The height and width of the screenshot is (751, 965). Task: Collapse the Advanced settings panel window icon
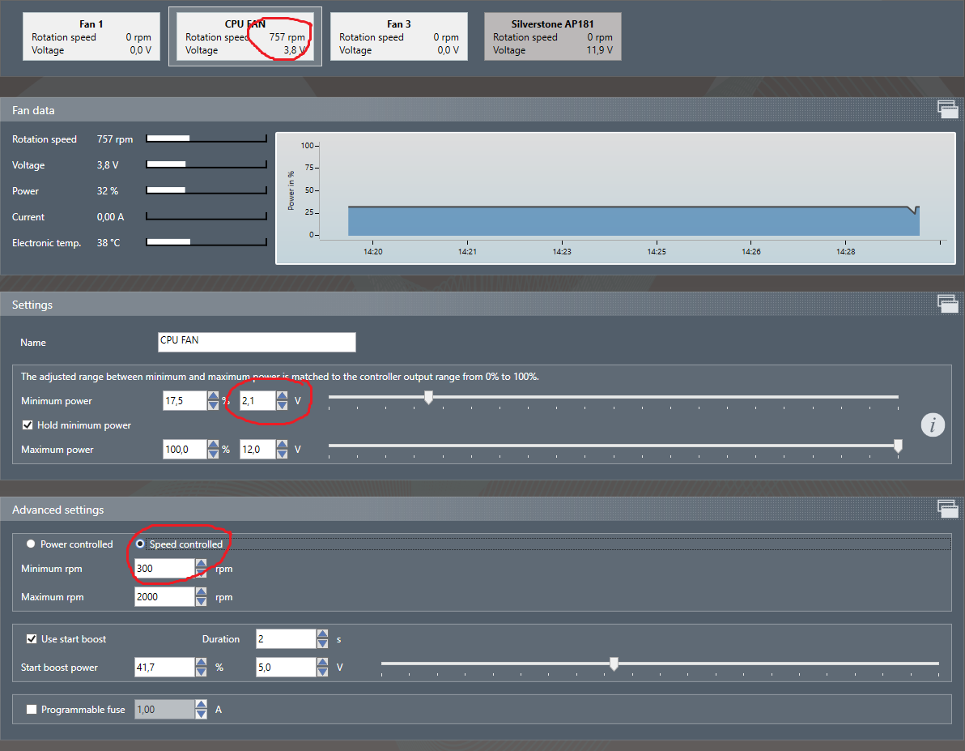point(946,508)
